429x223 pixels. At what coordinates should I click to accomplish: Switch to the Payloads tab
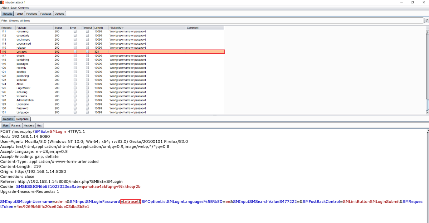46,14
